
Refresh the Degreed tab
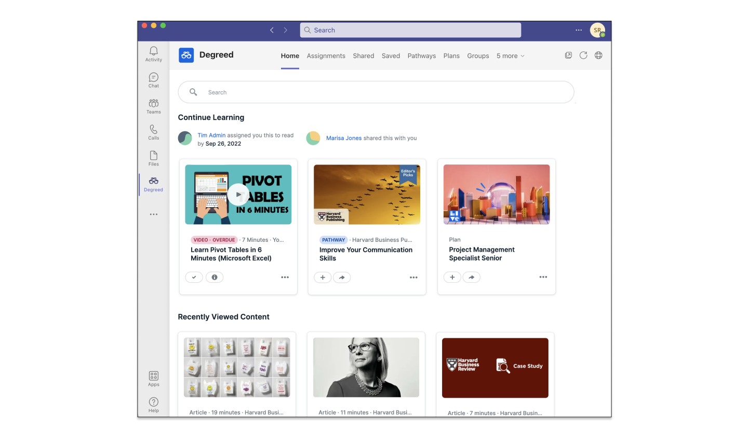pos(583,55)
